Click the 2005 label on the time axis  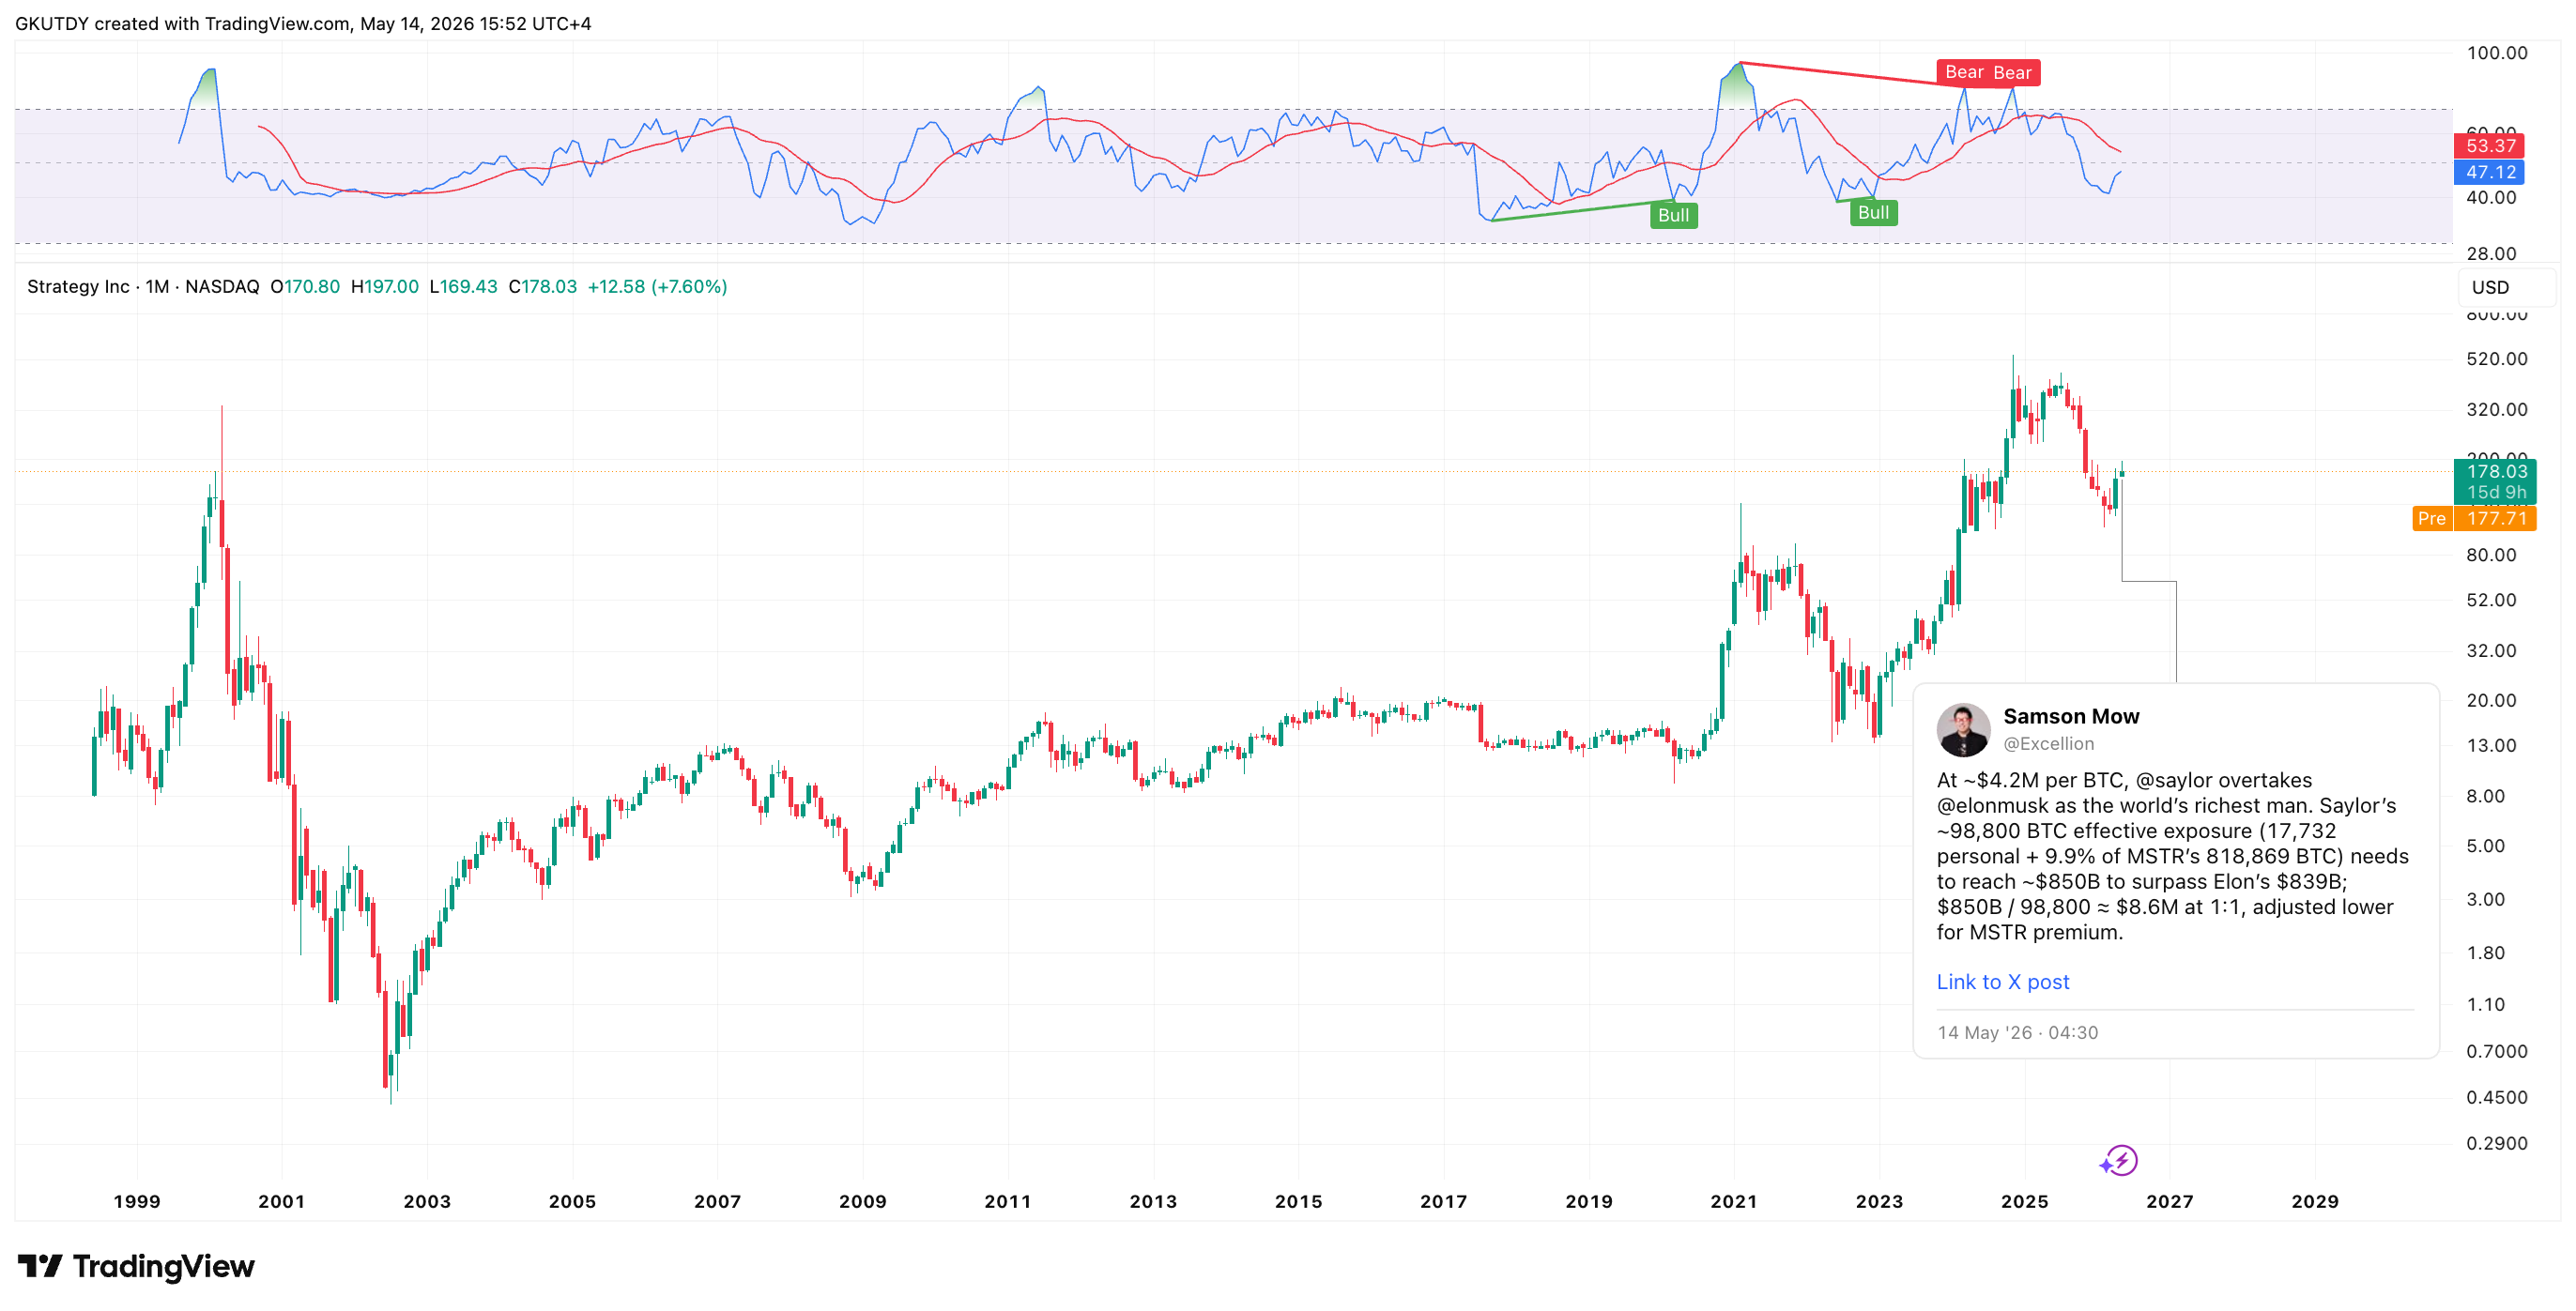tap(572, 1201)
